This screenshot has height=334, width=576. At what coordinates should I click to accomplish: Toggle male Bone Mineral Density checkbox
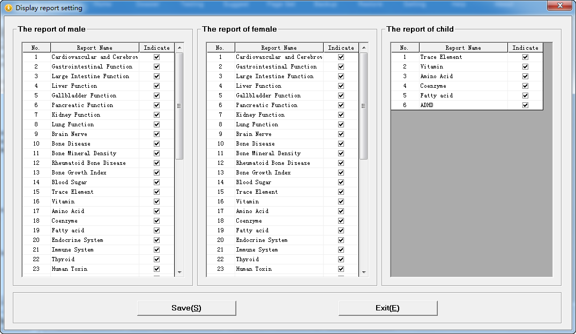click(x=157, y=154)
